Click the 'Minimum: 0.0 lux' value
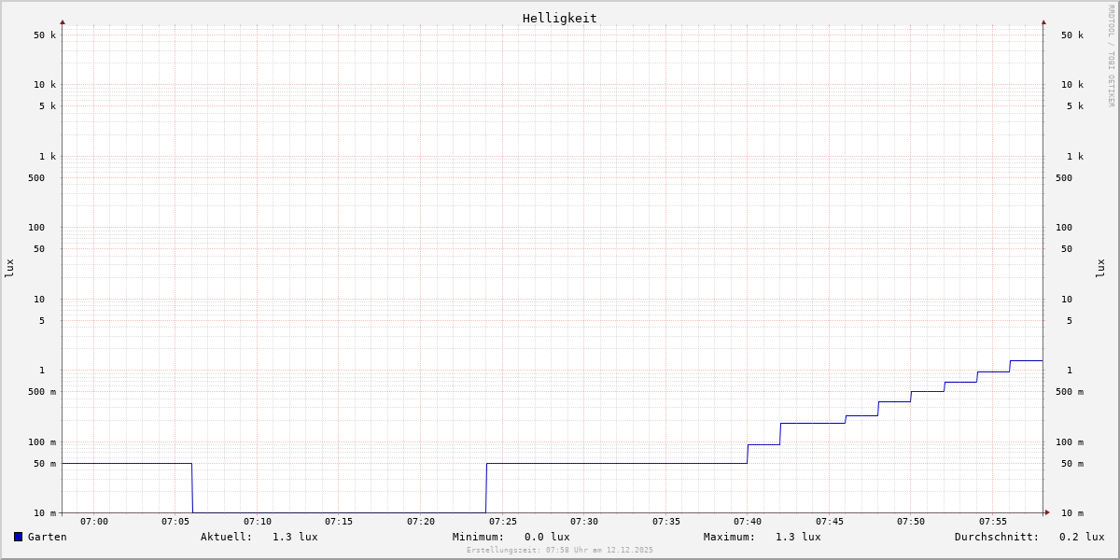 (511, 537)
